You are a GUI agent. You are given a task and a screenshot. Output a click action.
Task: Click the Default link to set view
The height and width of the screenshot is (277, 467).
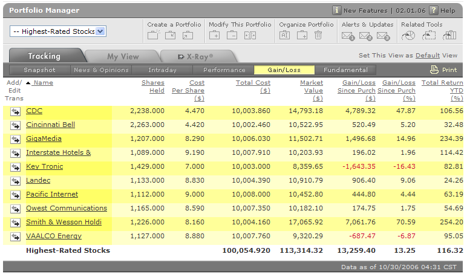click(427, 55)
